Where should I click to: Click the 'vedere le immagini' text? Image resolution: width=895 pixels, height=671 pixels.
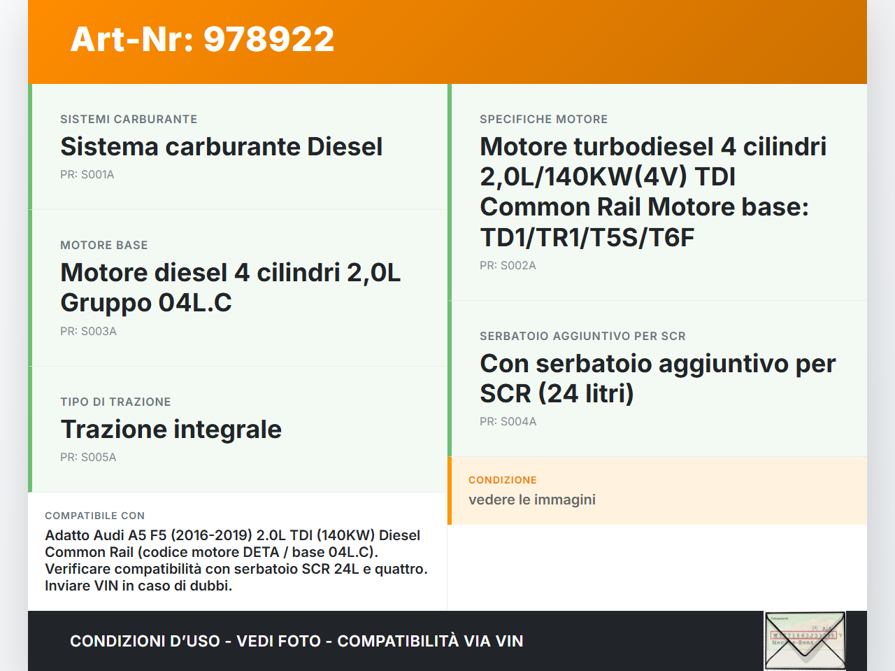532,500
